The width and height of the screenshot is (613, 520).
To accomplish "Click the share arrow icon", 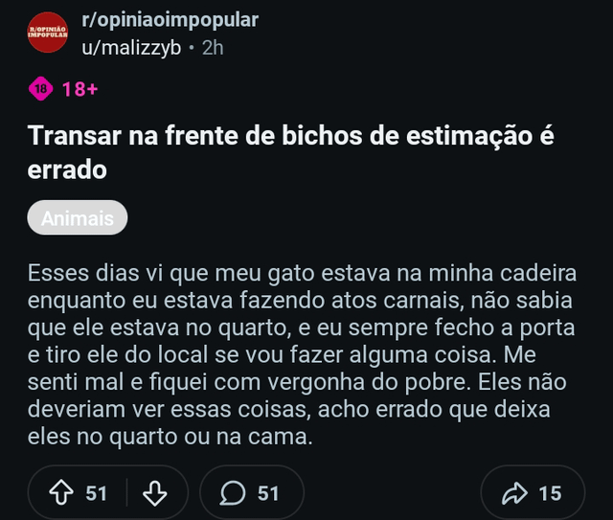I will tap(514, 493).
